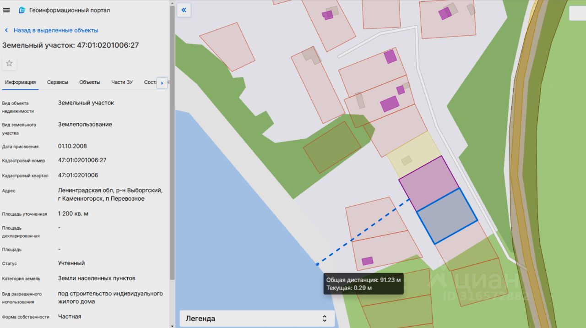Switch to the Объекты tab
Viewport: 586px width, 328px height.
pyautogui.click(x=89, y=82)
